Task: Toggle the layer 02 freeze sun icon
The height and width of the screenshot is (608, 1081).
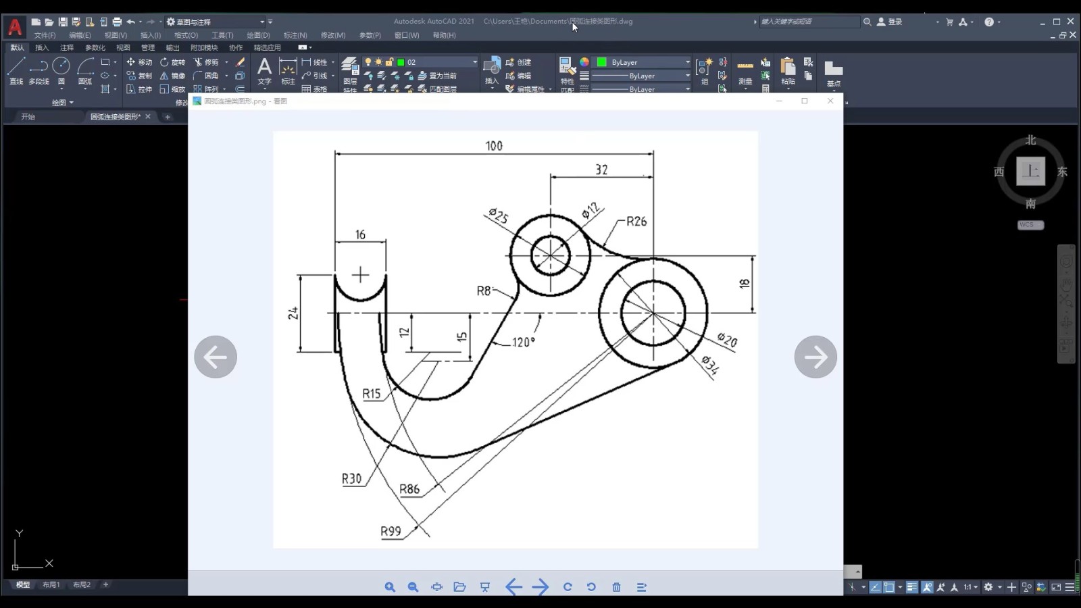Action: [x=378, y=62]
